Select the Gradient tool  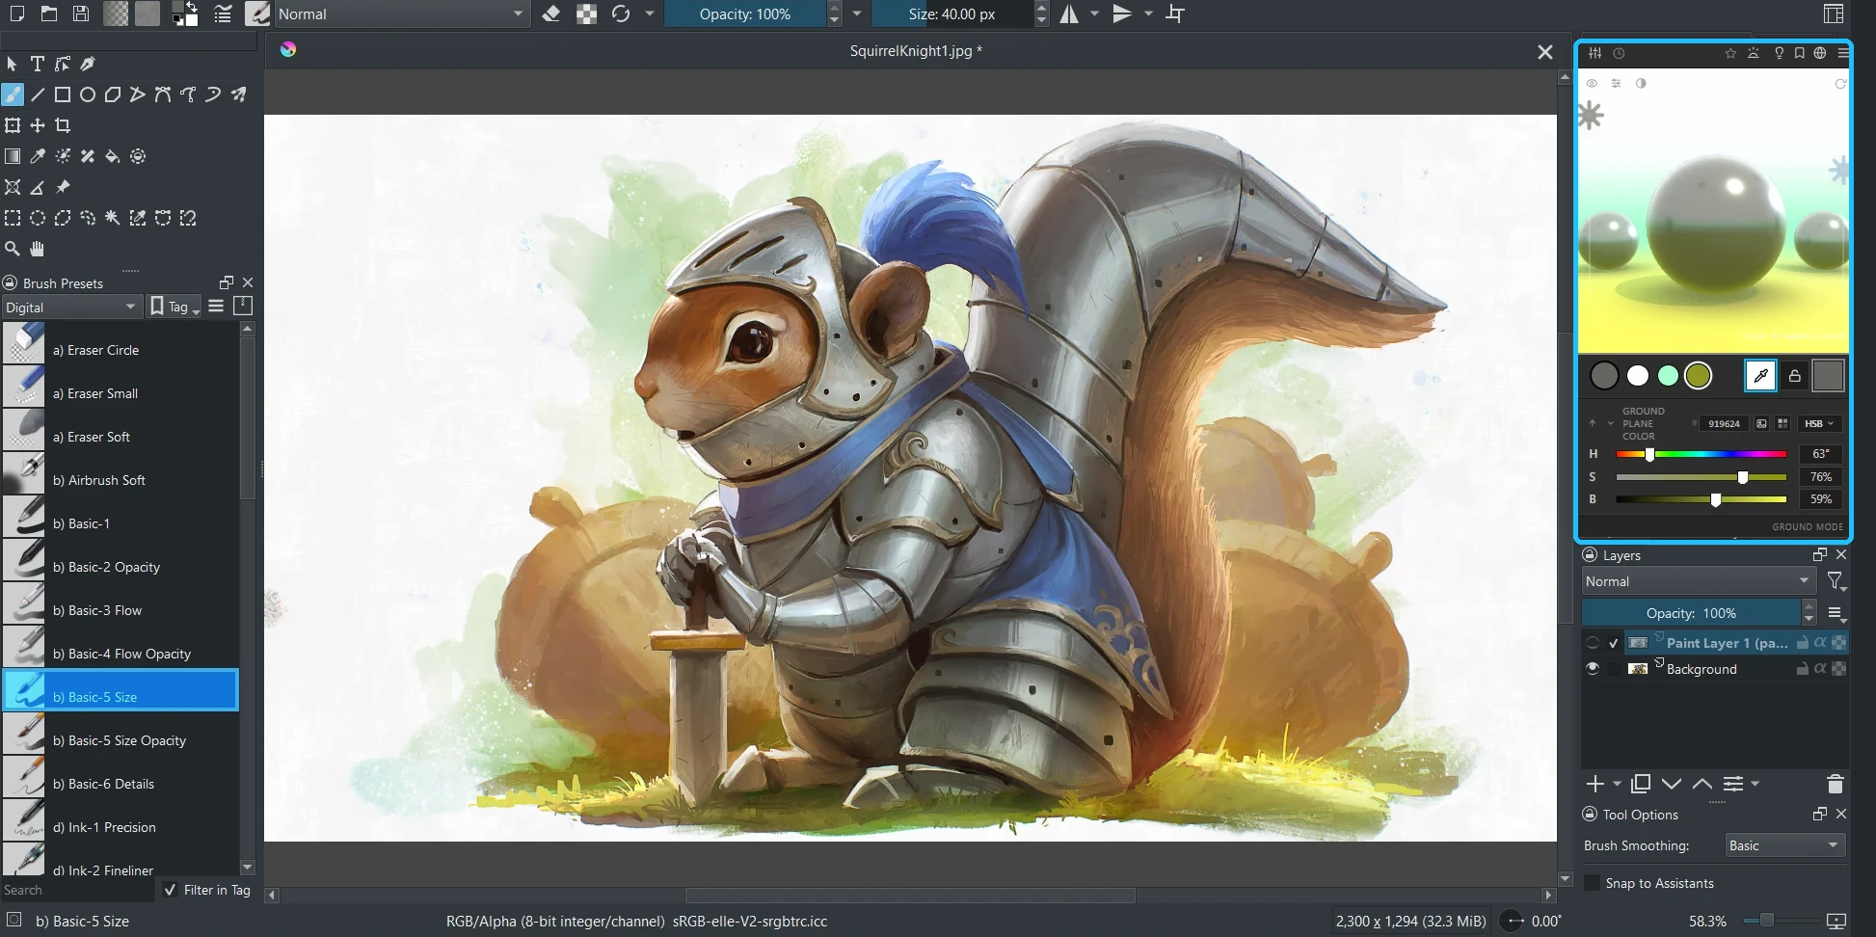(x=13, y=156)
